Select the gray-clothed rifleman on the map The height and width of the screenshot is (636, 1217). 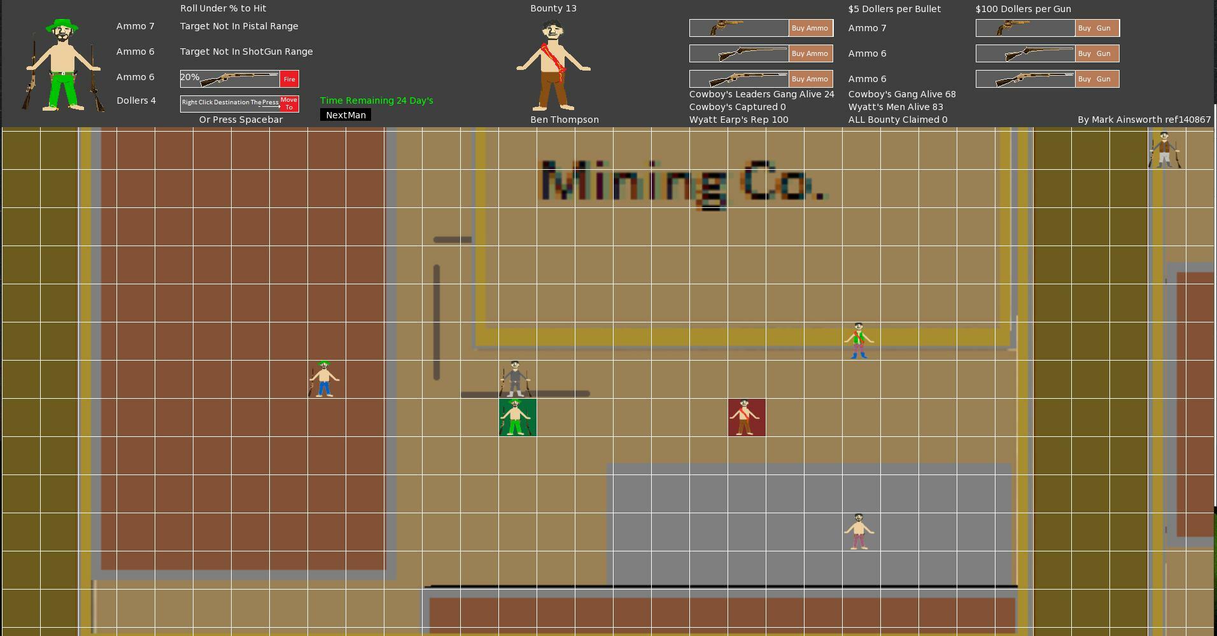[515, 379]
